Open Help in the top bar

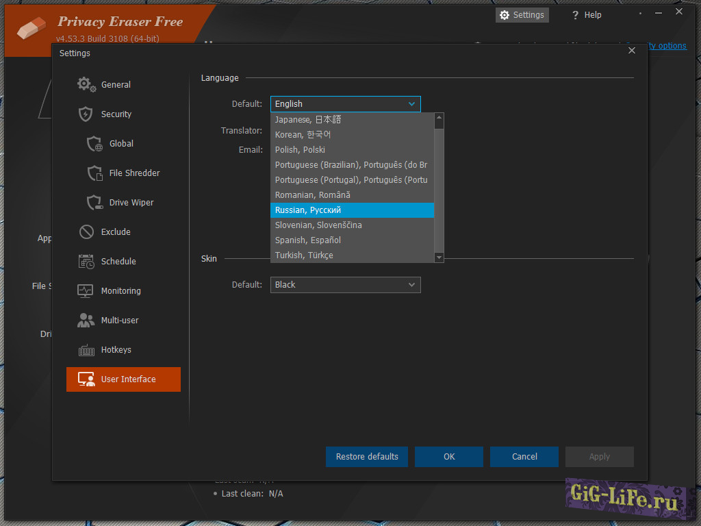[x=586, y=15]
